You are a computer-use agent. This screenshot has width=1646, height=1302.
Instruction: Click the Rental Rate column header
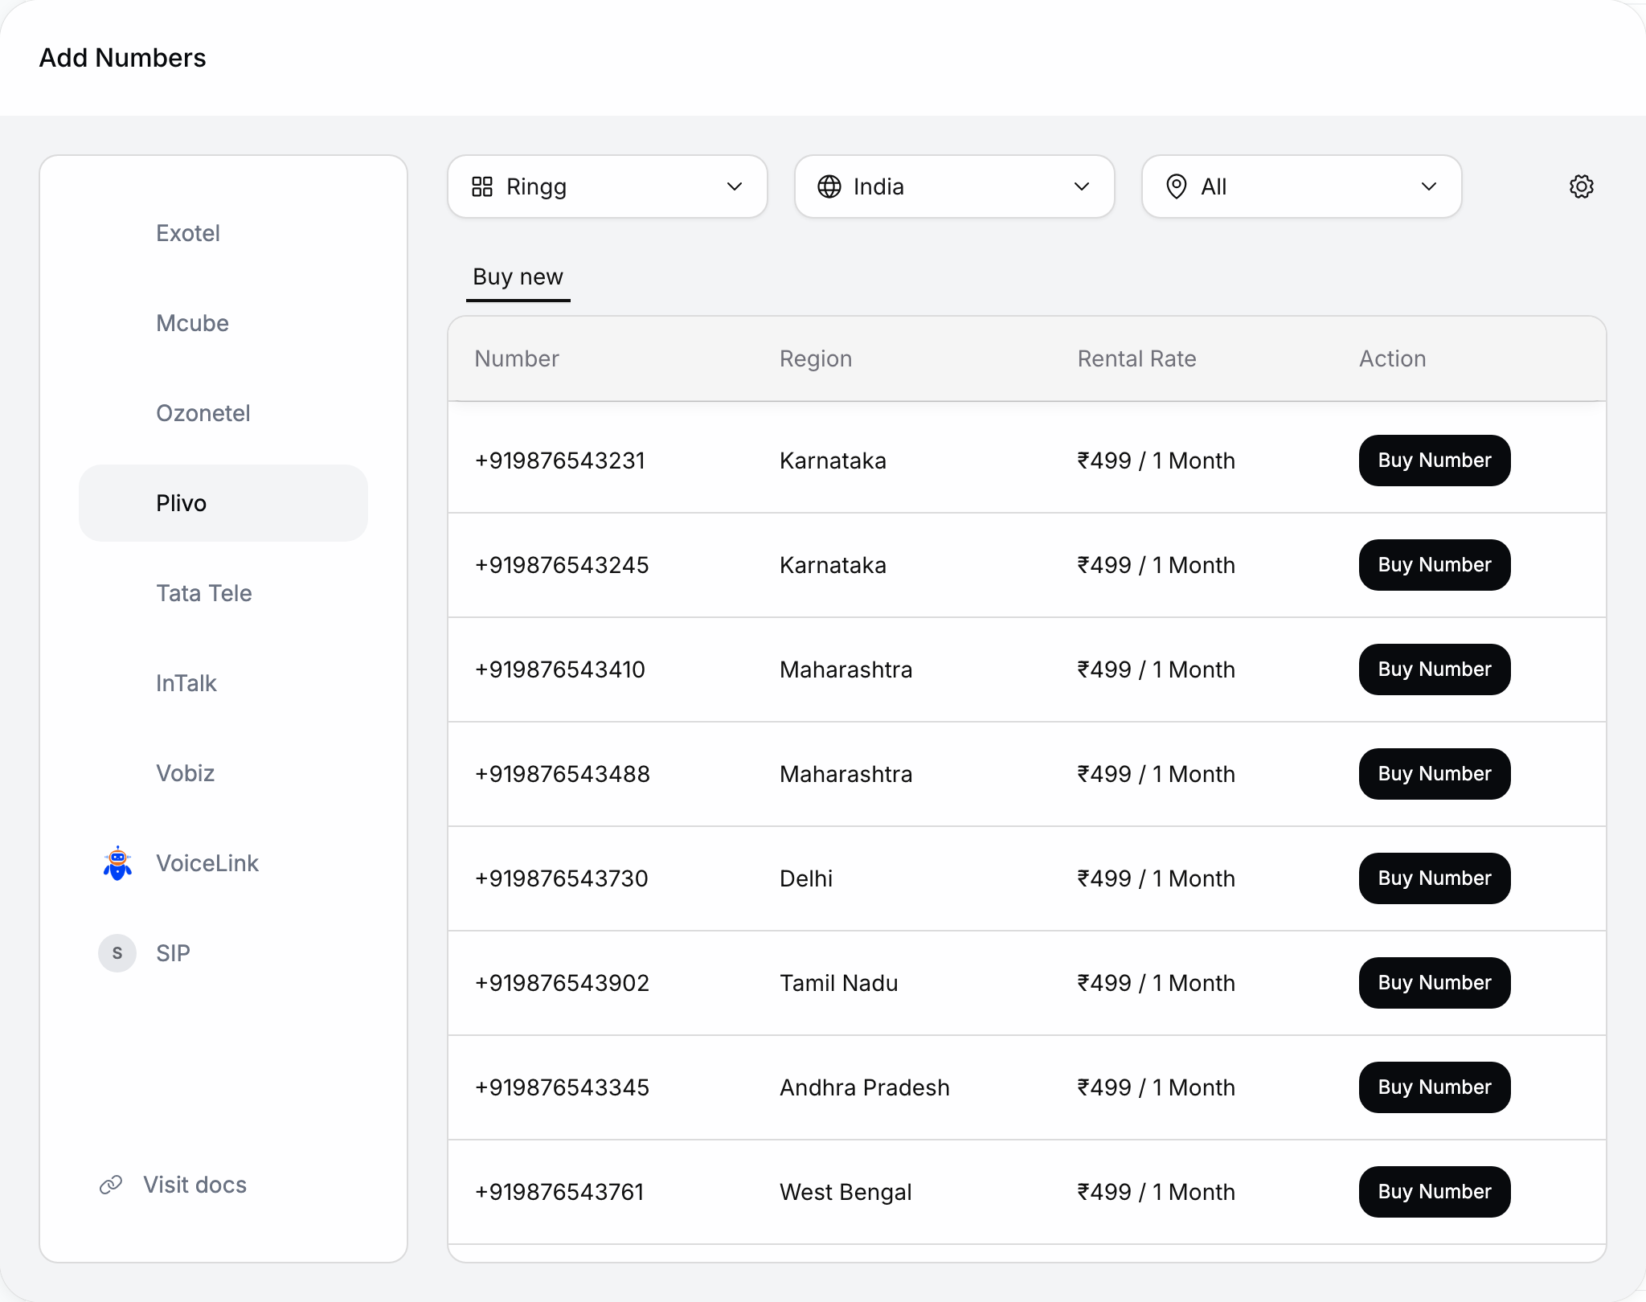tap(1136, 358)
